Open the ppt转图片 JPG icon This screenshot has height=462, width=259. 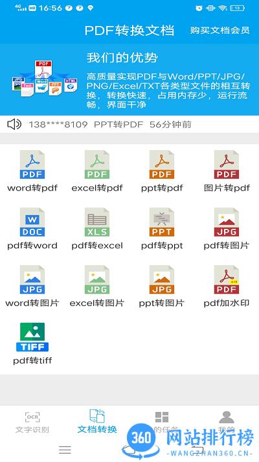(162, 279)
